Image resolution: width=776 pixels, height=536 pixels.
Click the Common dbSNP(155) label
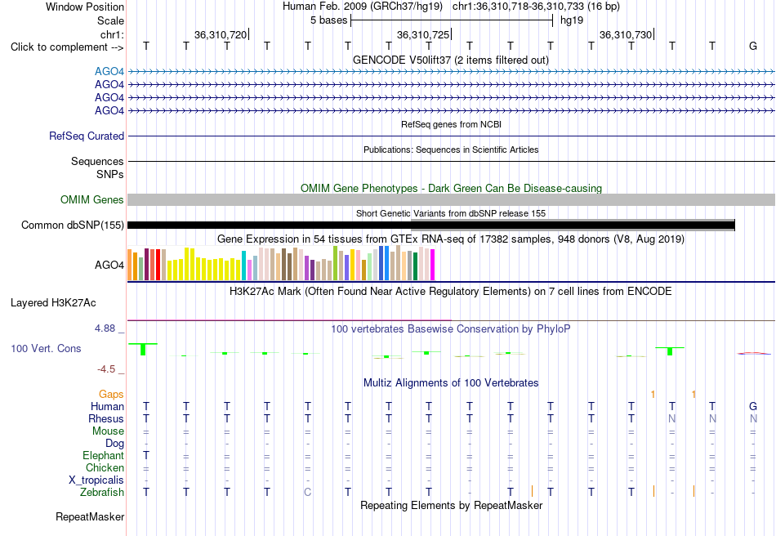(x=72, y=226)
